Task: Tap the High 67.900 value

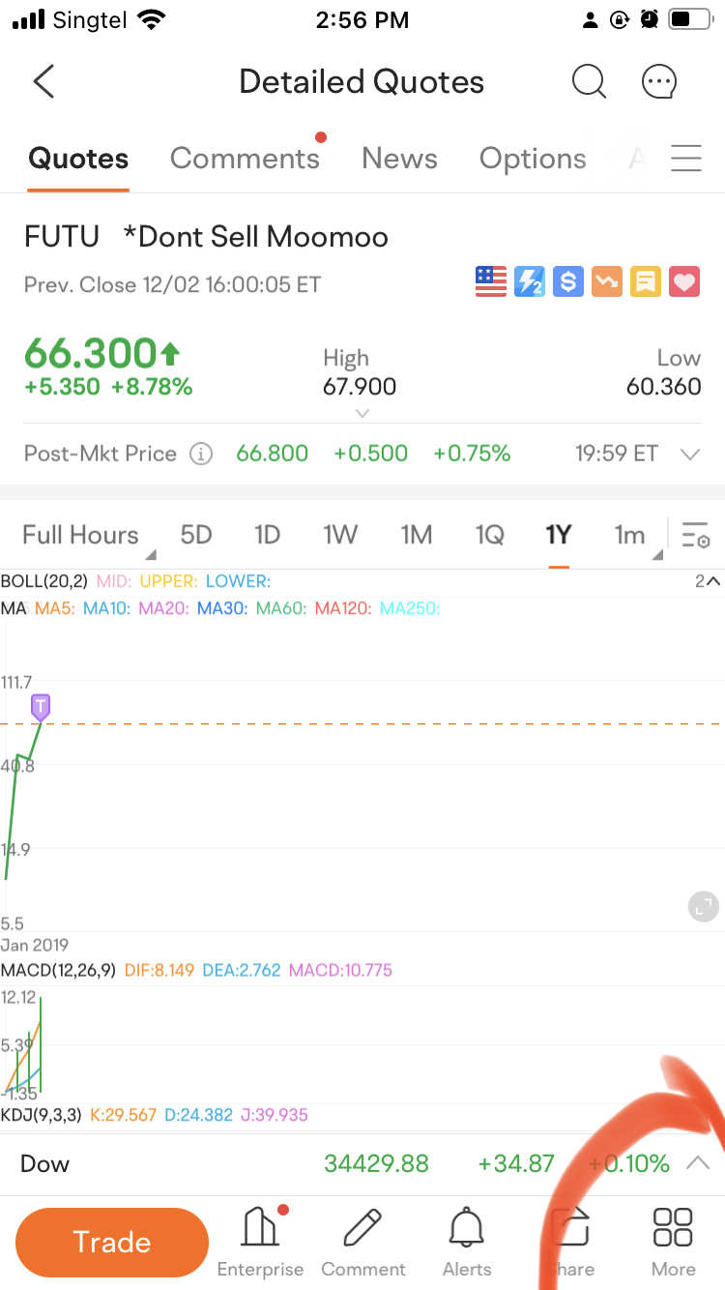Action: 360,387
